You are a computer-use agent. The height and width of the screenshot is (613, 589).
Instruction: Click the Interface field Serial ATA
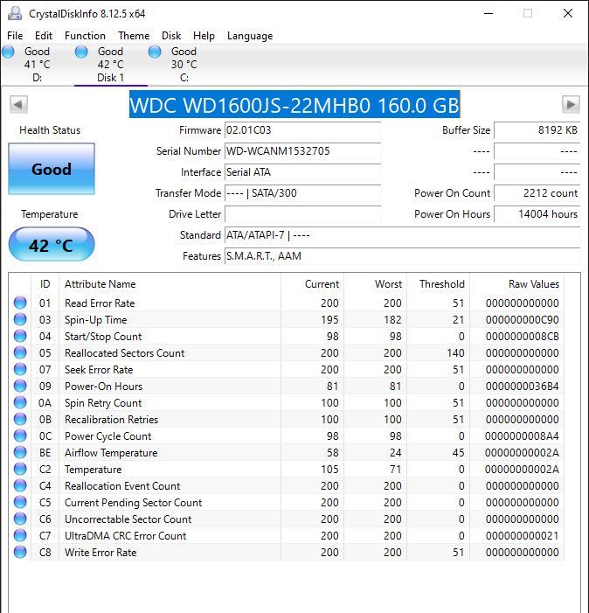[302, 172]
